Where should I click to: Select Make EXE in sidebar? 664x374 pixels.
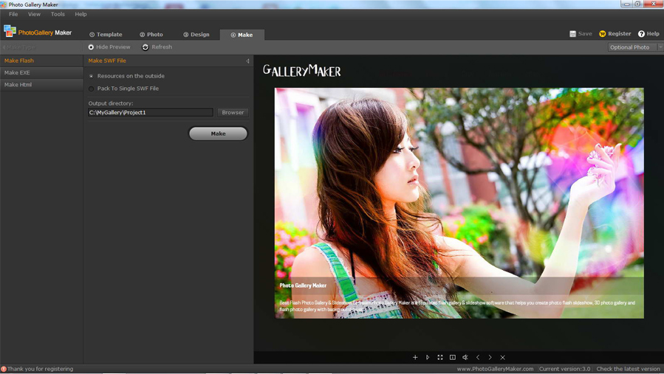point(41,73)
